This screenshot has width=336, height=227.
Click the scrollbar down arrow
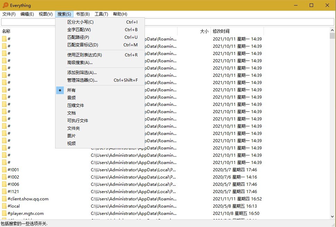[x=332, y=217]
